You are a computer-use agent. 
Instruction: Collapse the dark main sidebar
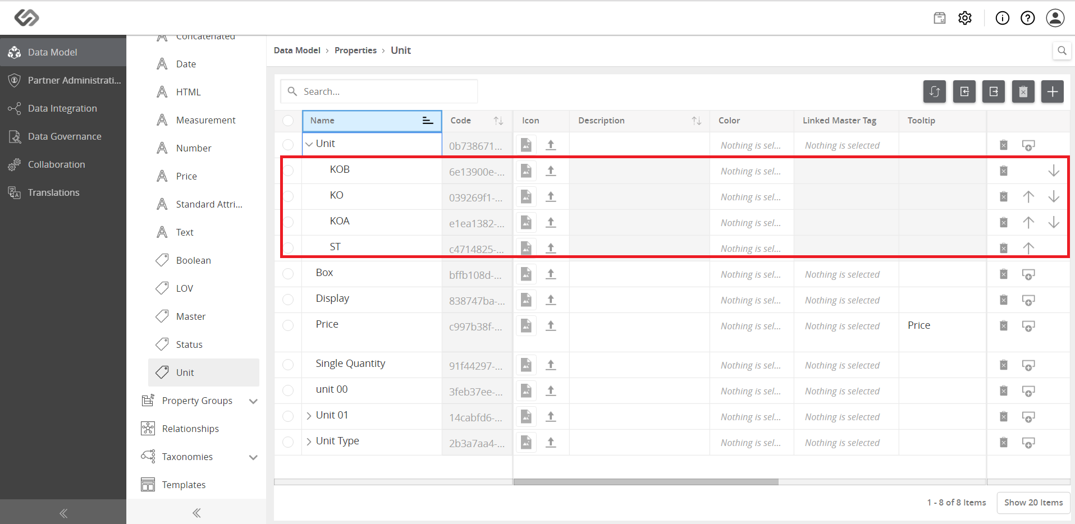tap(63, 513)
